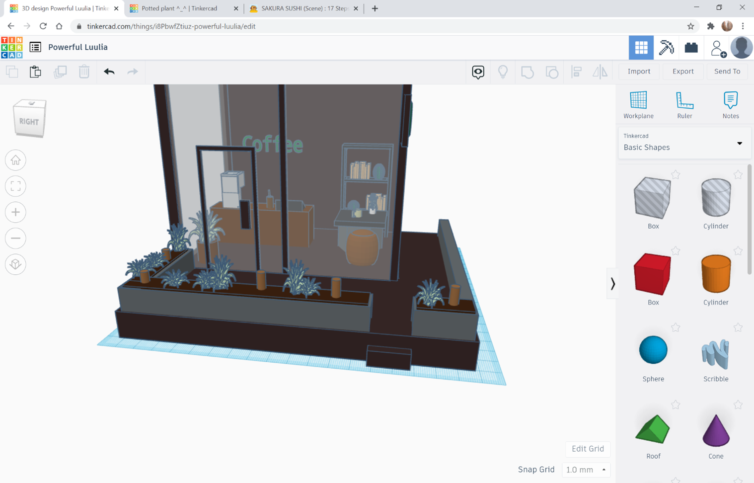
Task: Select the Workplane tool
Action: click(x=638, y=105)
